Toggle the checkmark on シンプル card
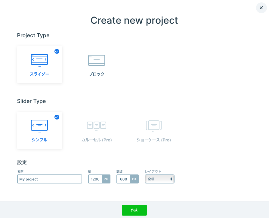This screenshot has height=218, width=269. coord(57,117)
